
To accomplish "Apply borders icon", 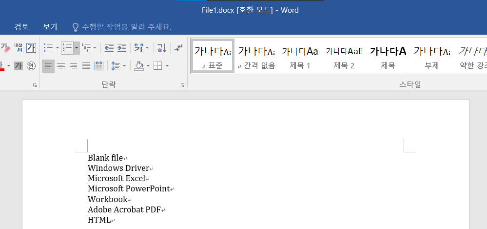I will coord(158,65).
